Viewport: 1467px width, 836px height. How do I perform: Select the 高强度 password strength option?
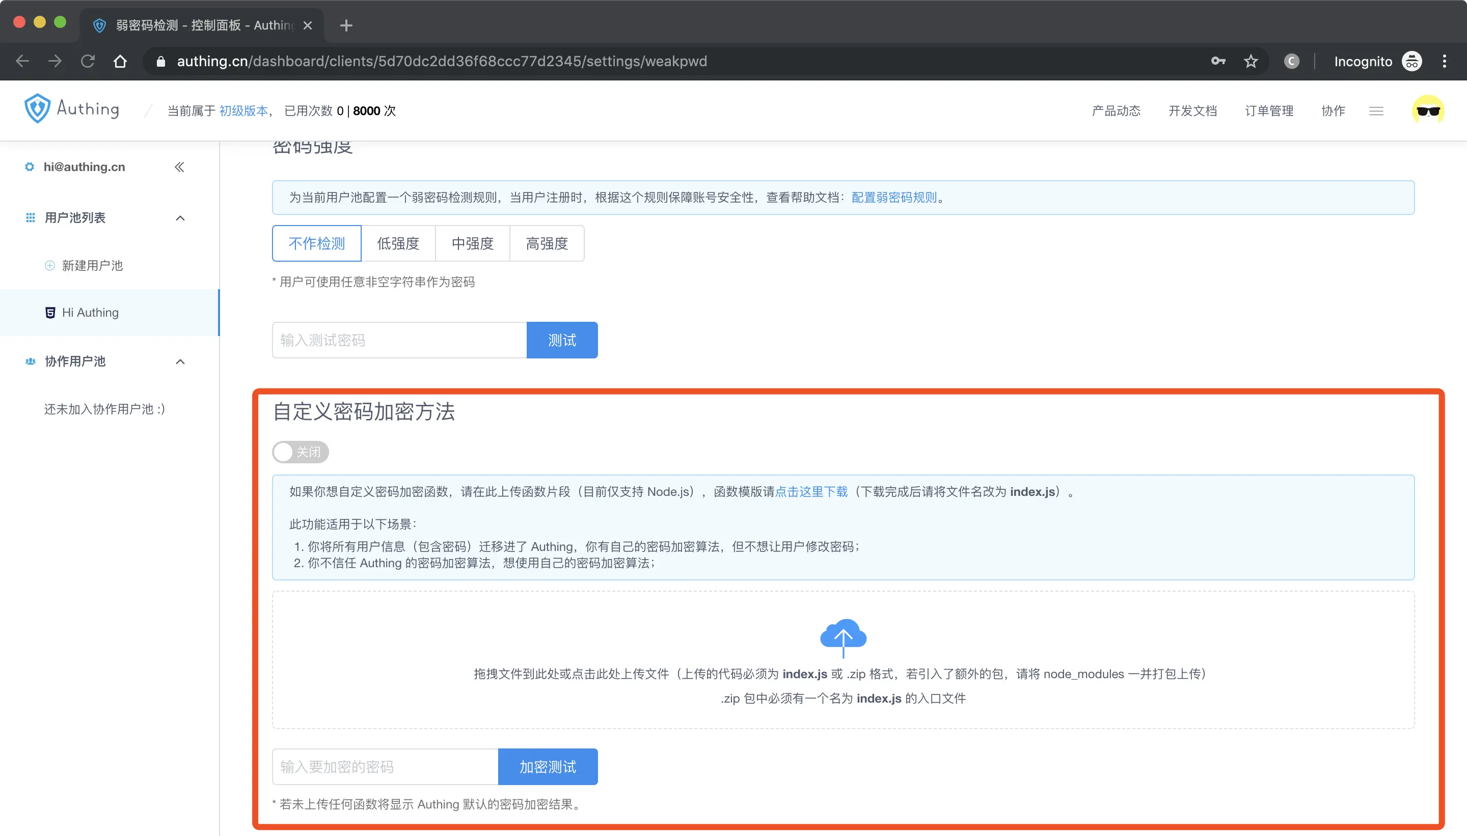point(546,243)
